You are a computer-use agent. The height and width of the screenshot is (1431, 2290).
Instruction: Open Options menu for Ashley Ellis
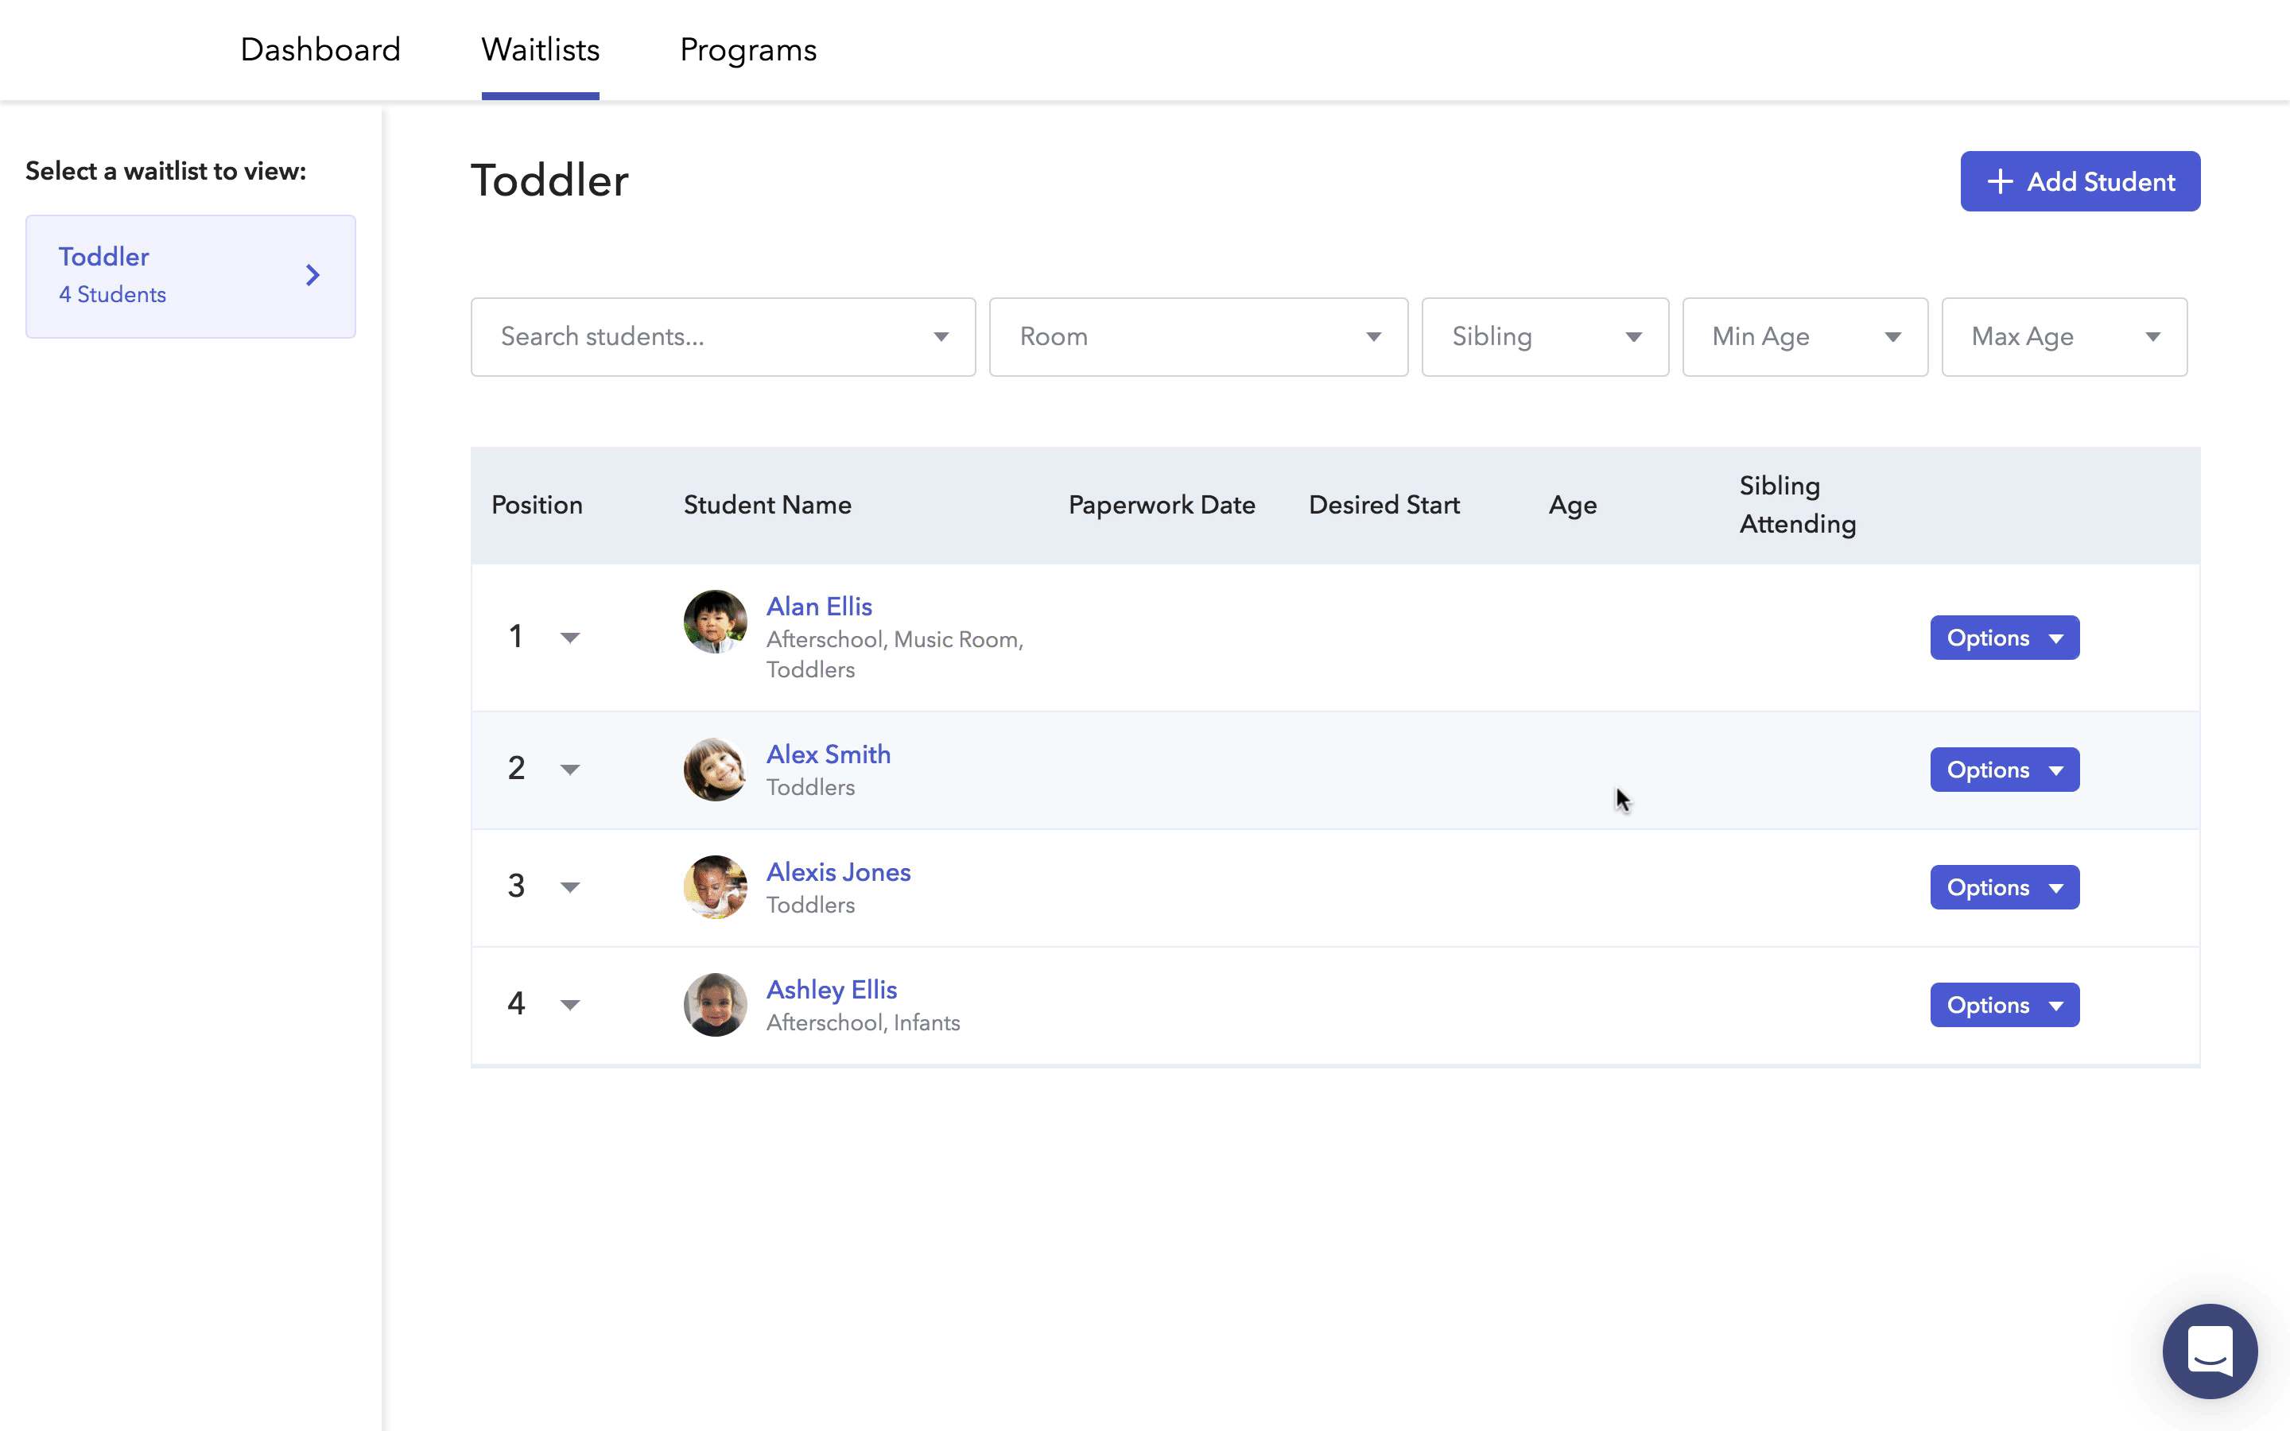click(x=2003, y=1004)
